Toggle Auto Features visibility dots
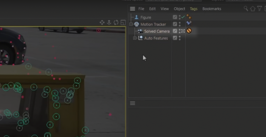This screenshot has height=137, width=266. click(180, 38)
